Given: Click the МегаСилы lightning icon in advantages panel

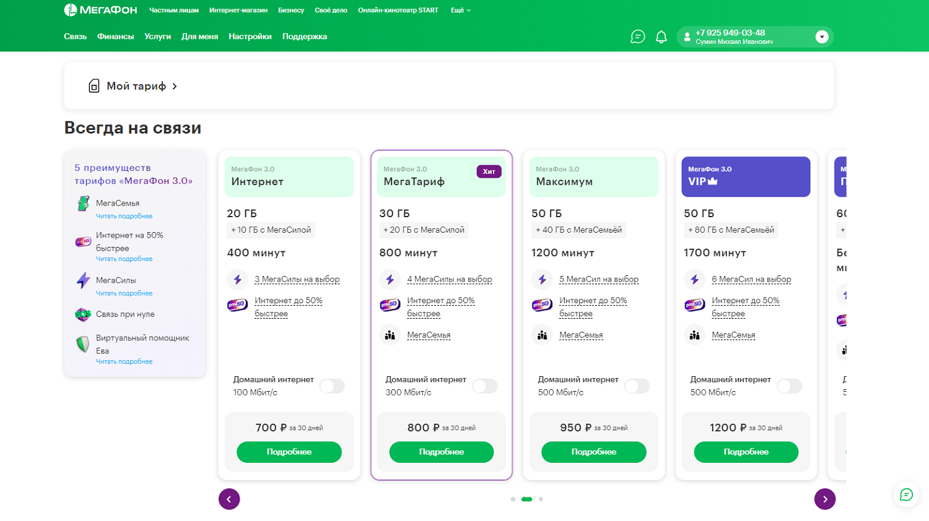Looking at the screenshot, I should click(83, 280).
